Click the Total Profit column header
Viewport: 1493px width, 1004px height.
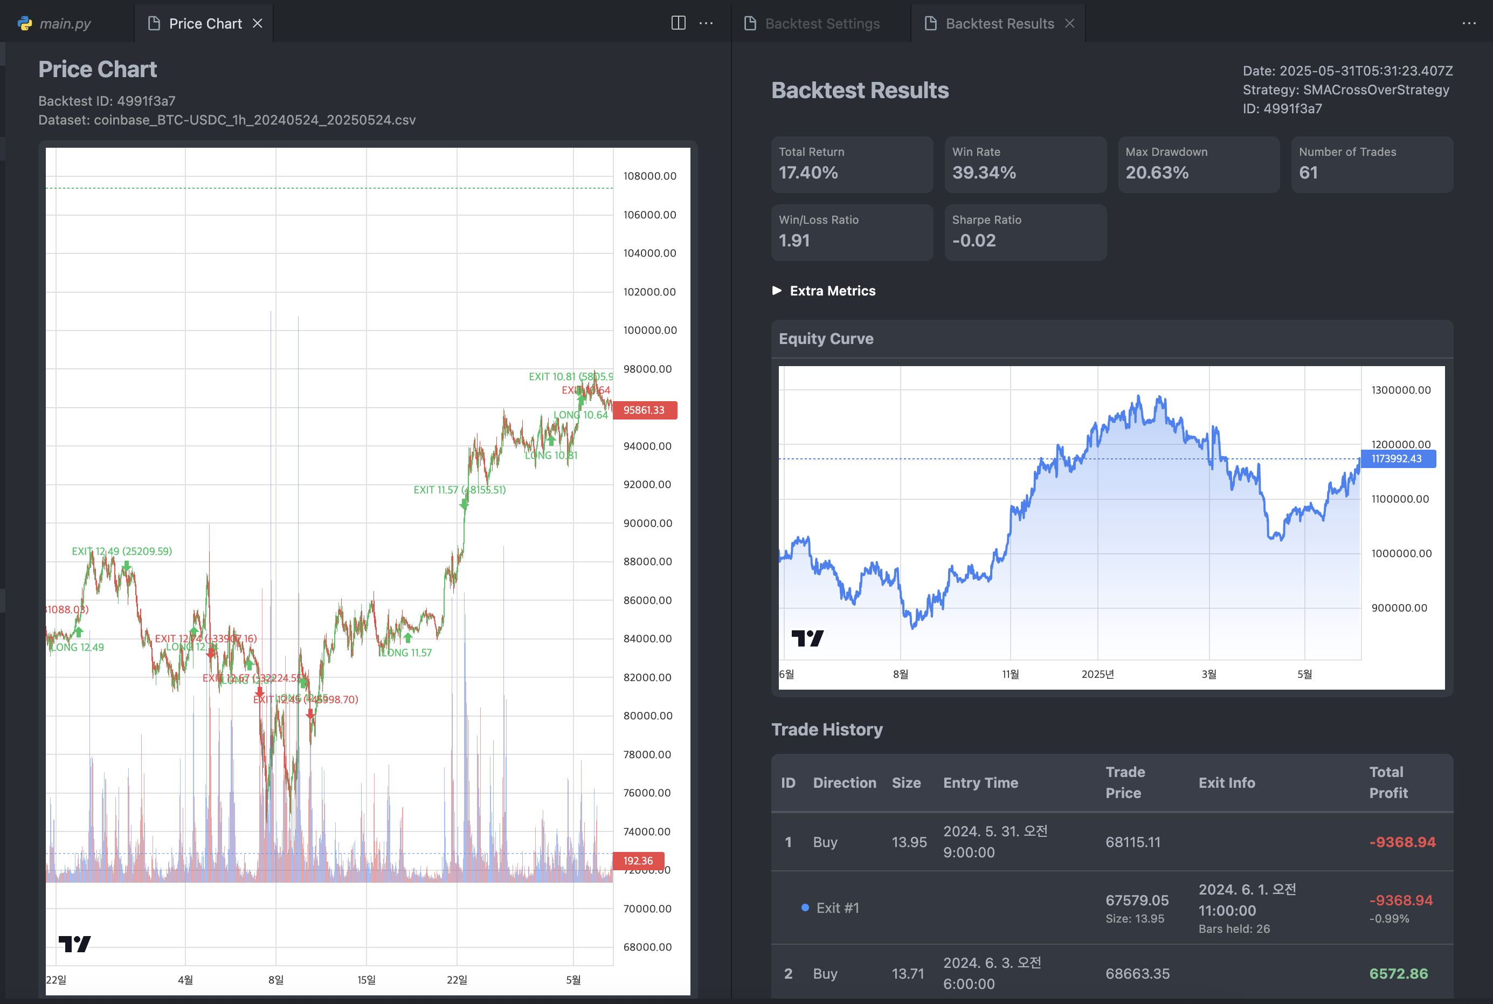[x=1388, y=782]
